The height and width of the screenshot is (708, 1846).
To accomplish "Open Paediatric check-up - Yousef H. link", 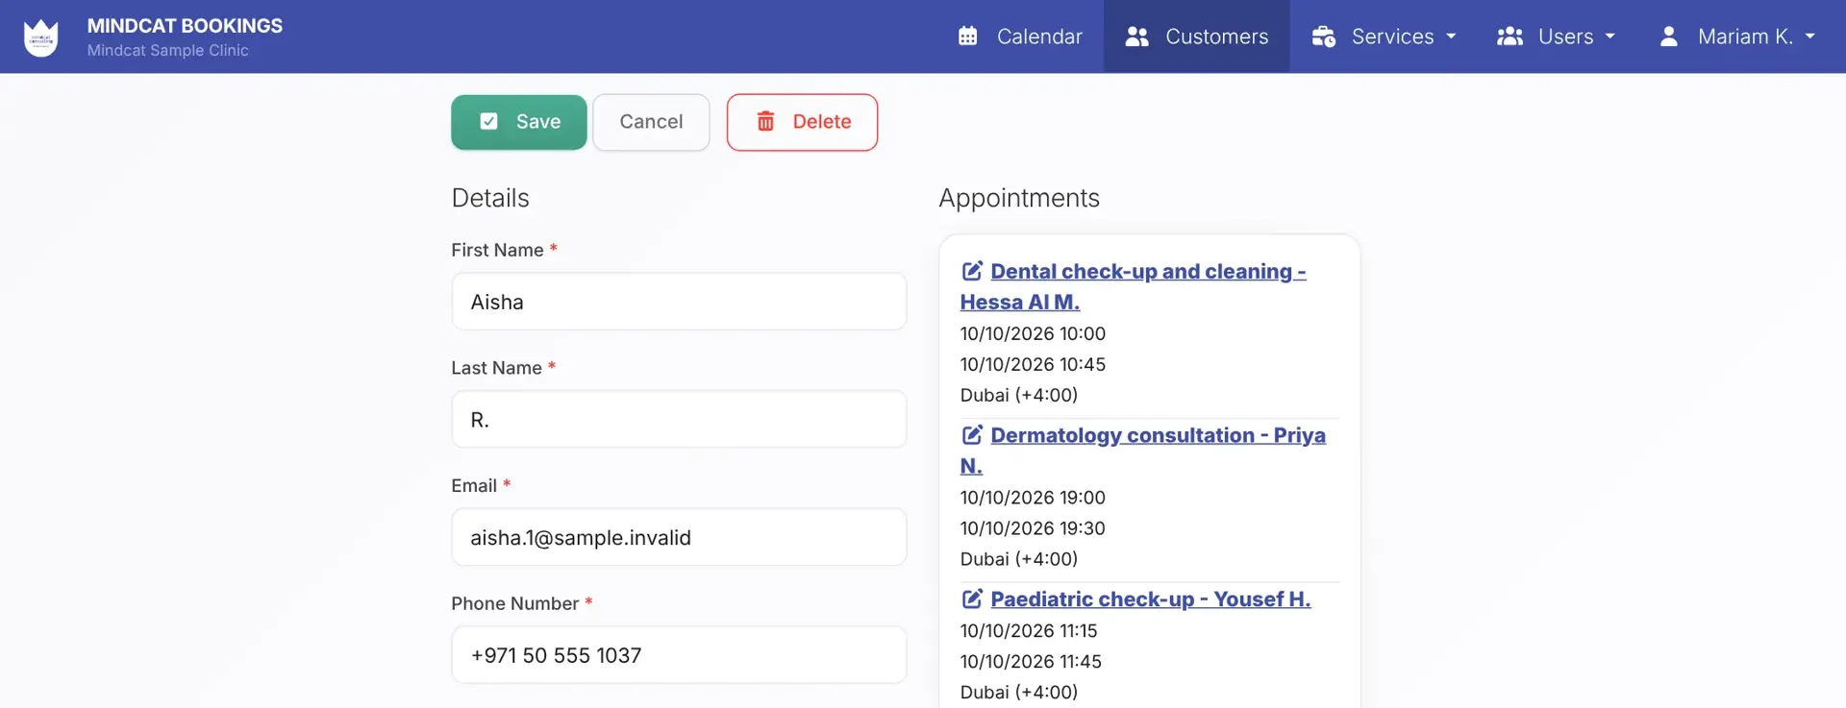I will coord(1151,599).
